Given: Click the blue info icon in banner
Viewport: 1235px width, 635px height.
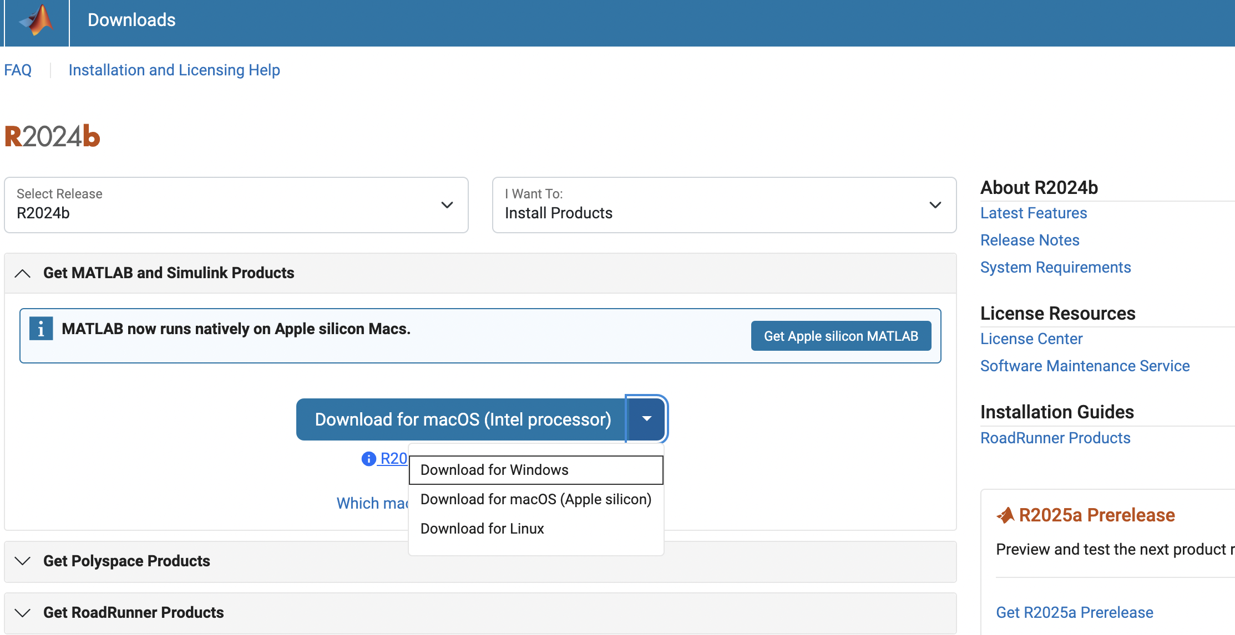Looking at the screenshot, I should coord(41,329).
